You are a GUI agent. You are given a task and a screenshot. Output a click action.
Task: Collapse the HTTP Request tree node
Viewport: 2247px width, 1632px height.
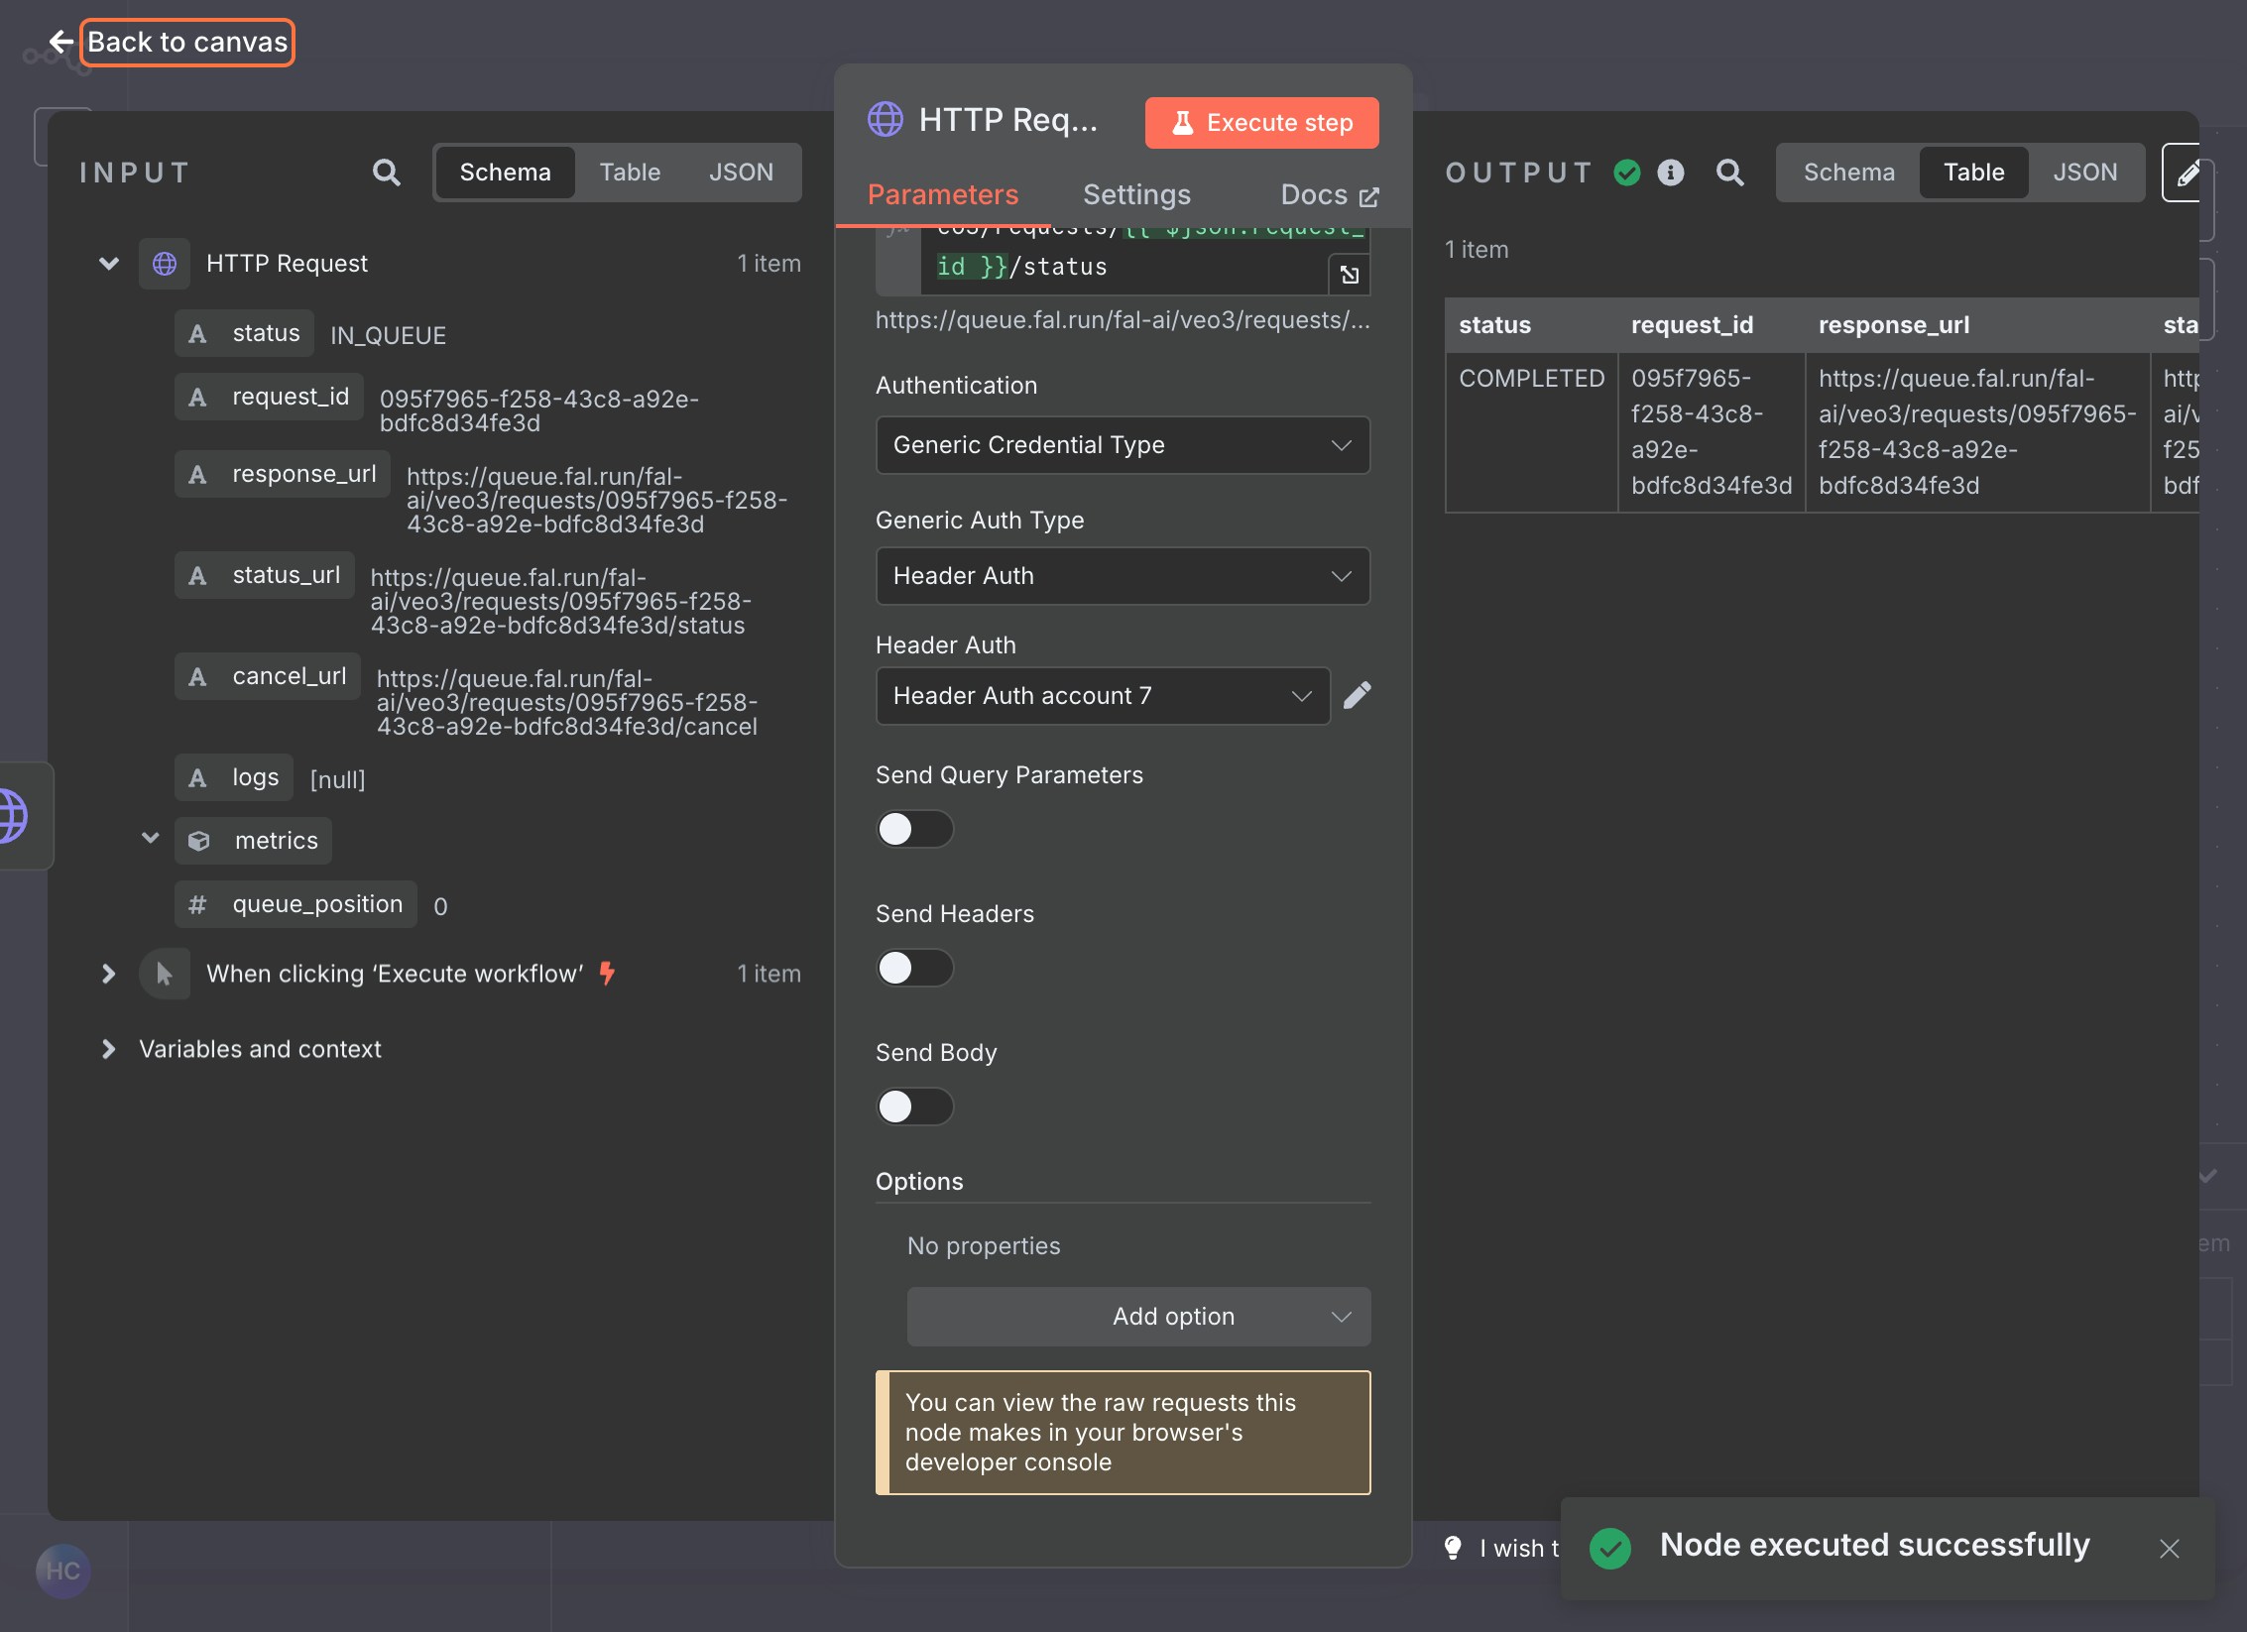(x=109, y=264)
